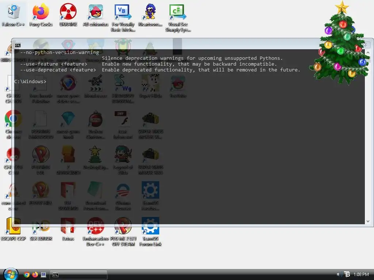Screen dimensions: 374x280
Task: Click the --no-python-version-warning text
Action: point(60,52)
